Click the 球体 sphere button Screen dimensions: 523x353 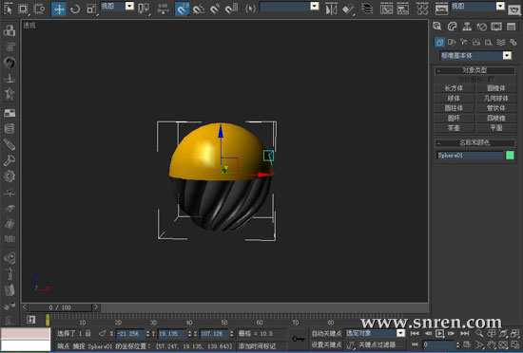[x=454, y=98]
